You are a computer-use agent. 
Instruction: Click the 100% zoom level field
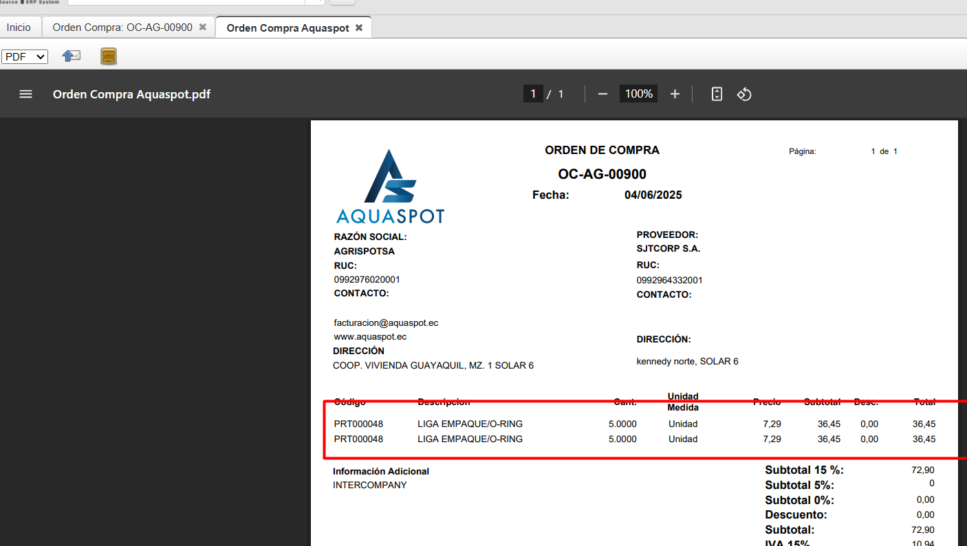638,94
